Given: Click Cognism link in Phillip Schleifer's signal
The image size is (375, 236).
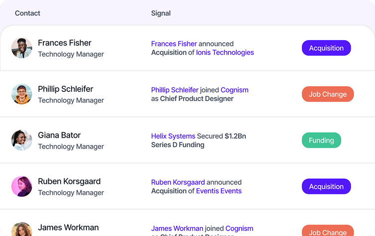Looking at the screenshot, I should (234, 90).
